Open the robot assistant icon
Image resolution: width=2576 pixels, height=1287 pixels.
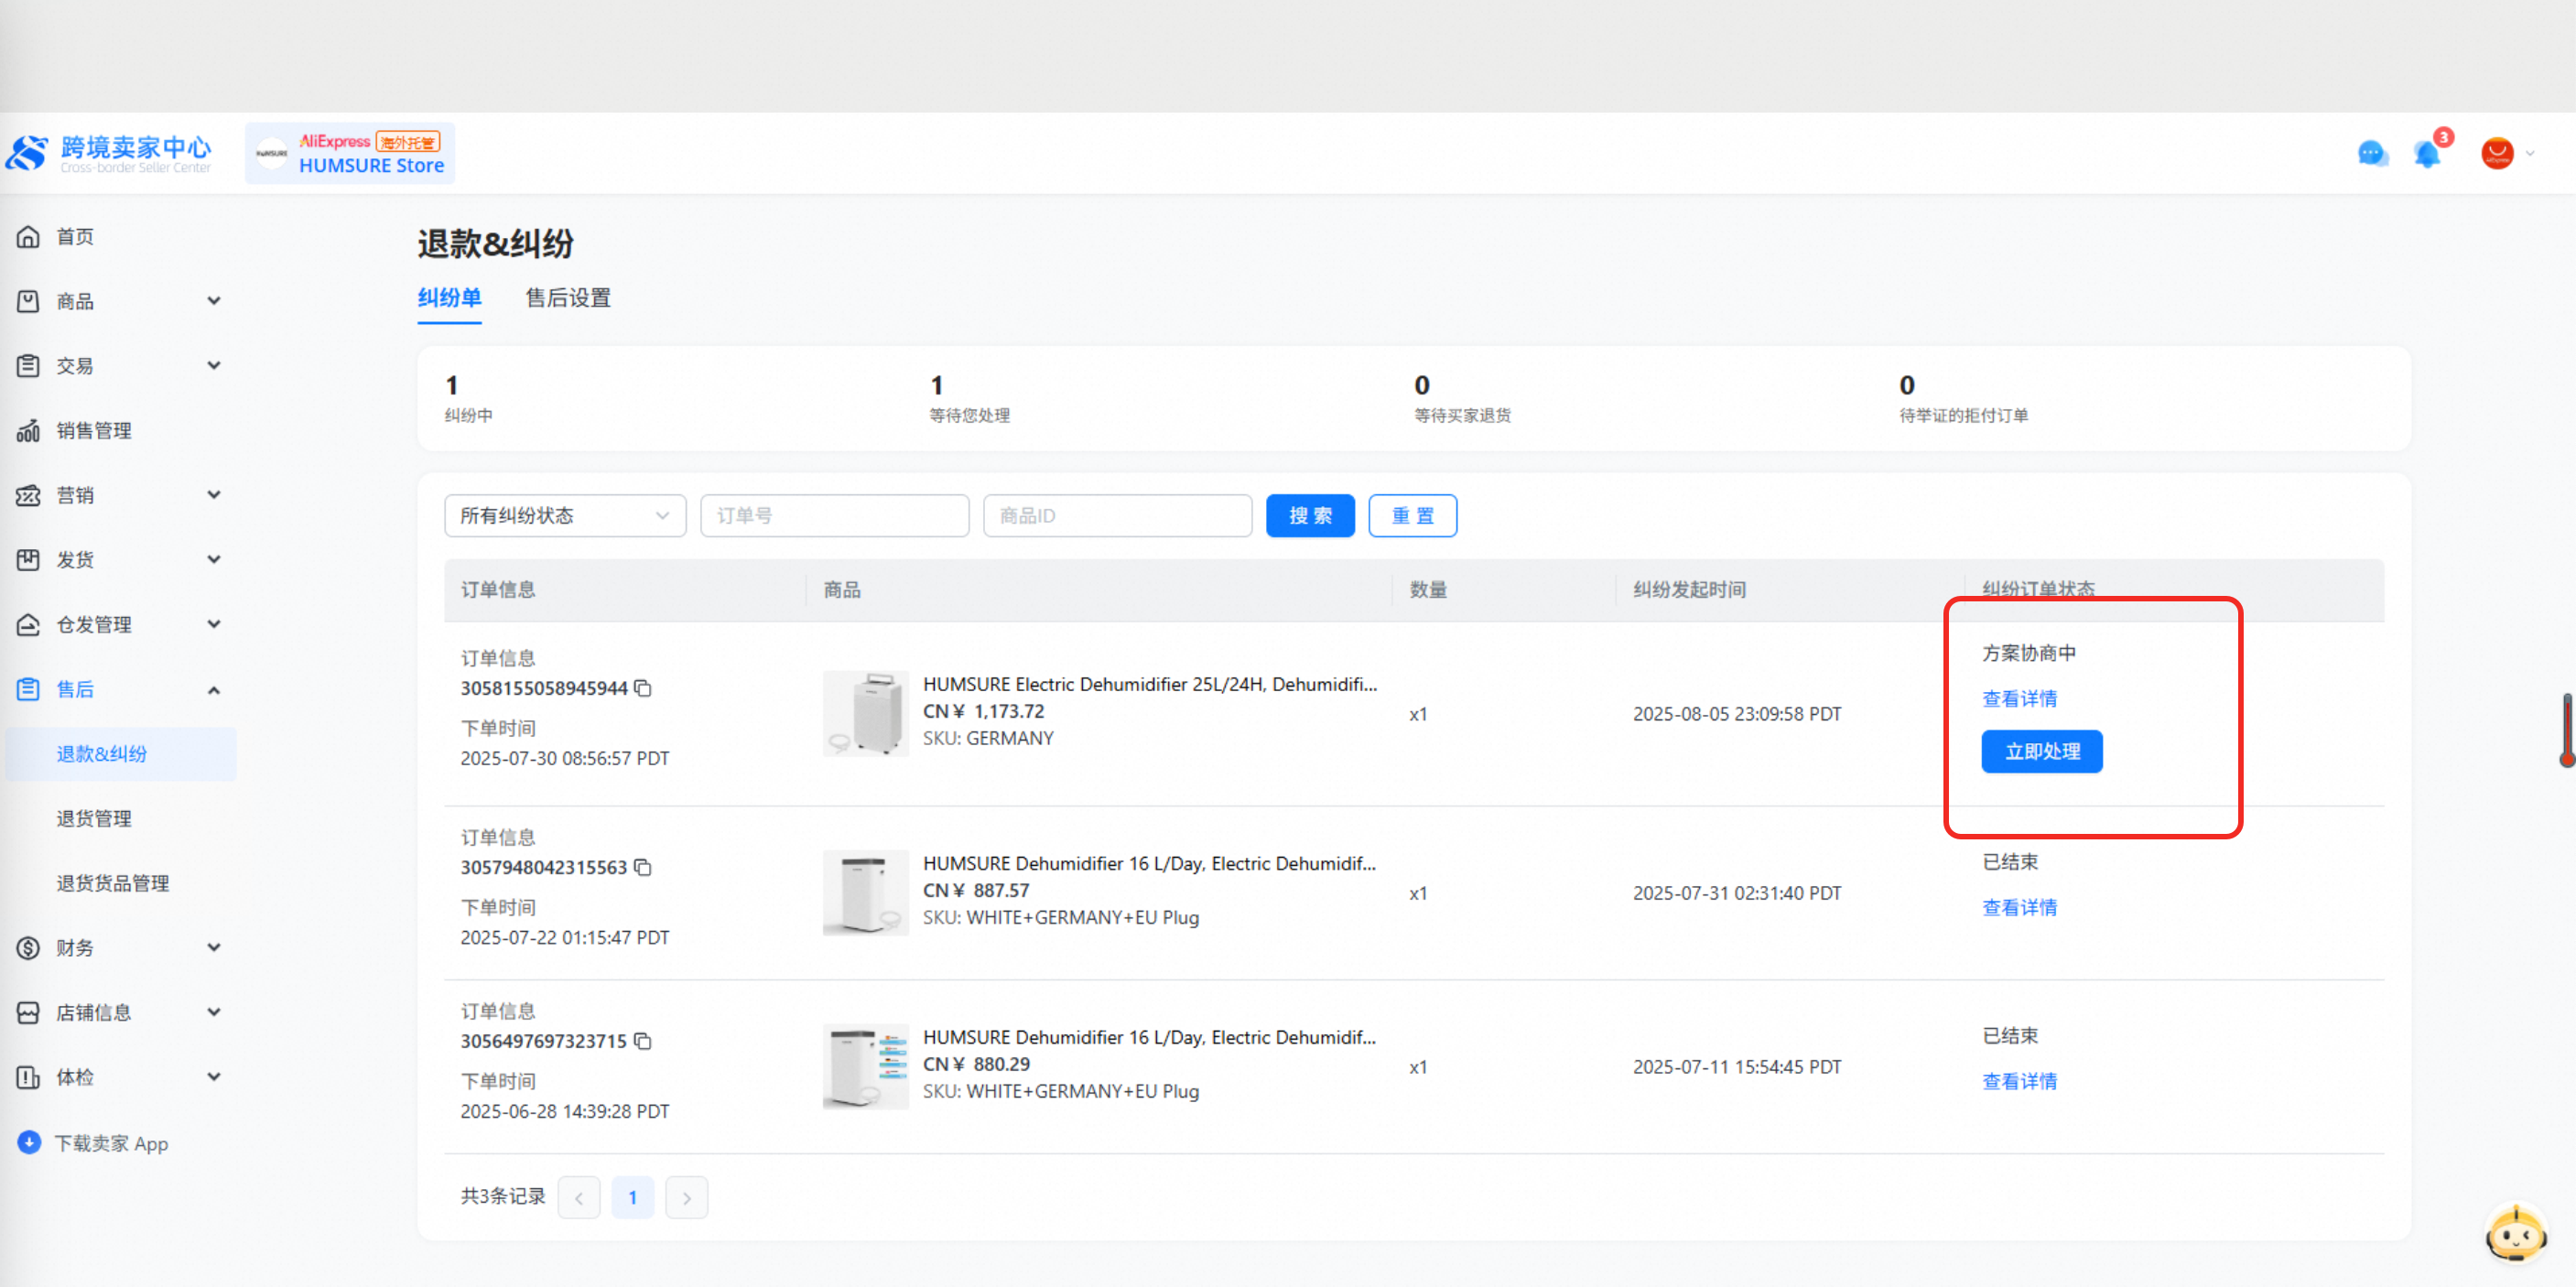(2515, 1233)
